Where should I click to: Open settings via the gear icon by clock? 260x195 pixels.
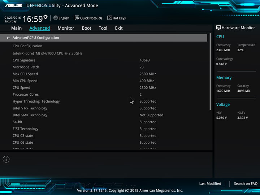pyautogui.click(x=45, y=17)
